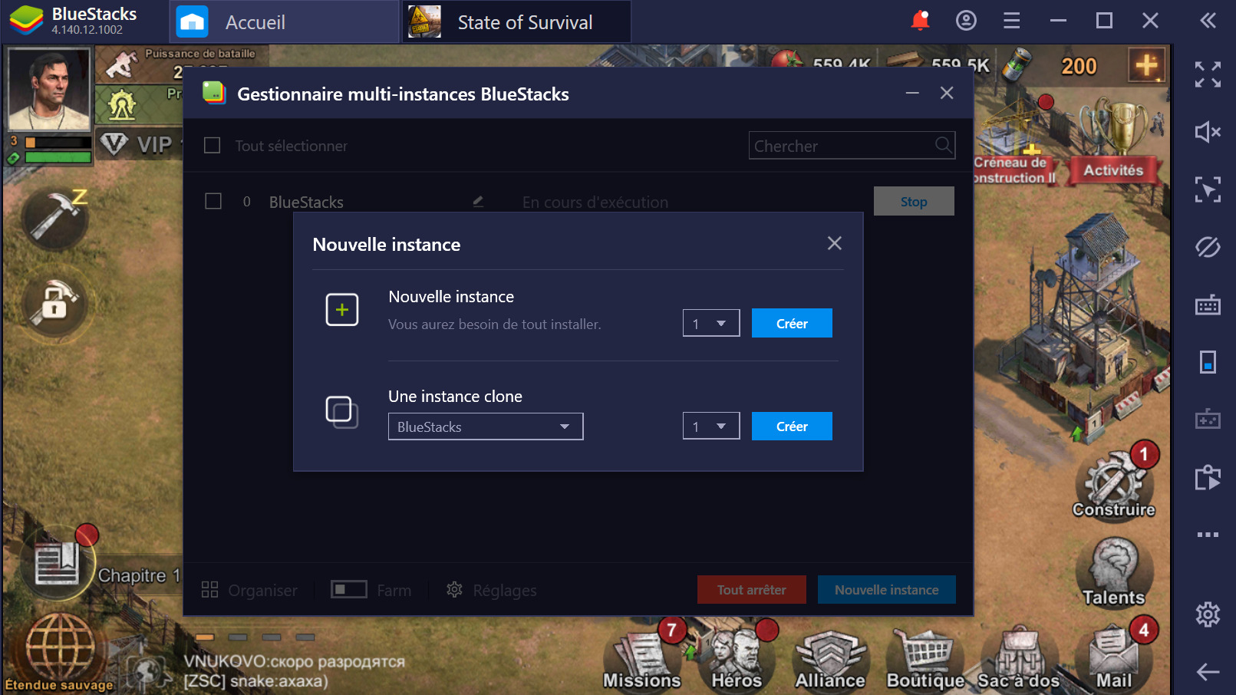The width and height of the screenshot is (1236, 695).
Task: Click the Organiser label
Action: tap(262, 590)
